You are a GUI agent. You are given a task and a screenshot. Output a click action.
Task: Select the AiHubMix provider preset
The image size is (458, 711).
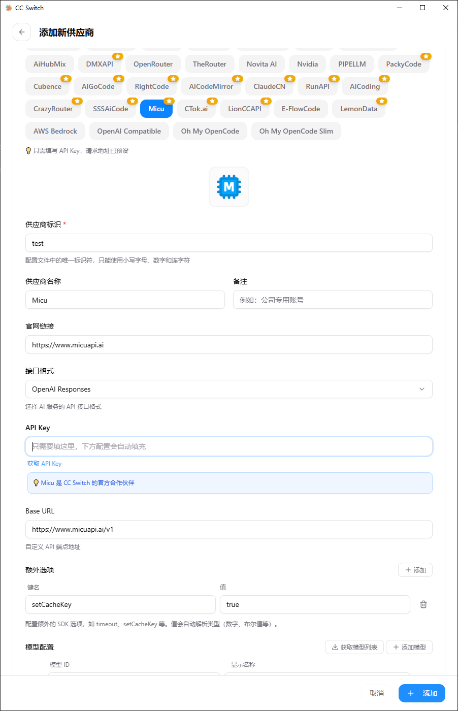tap(50, 64)
